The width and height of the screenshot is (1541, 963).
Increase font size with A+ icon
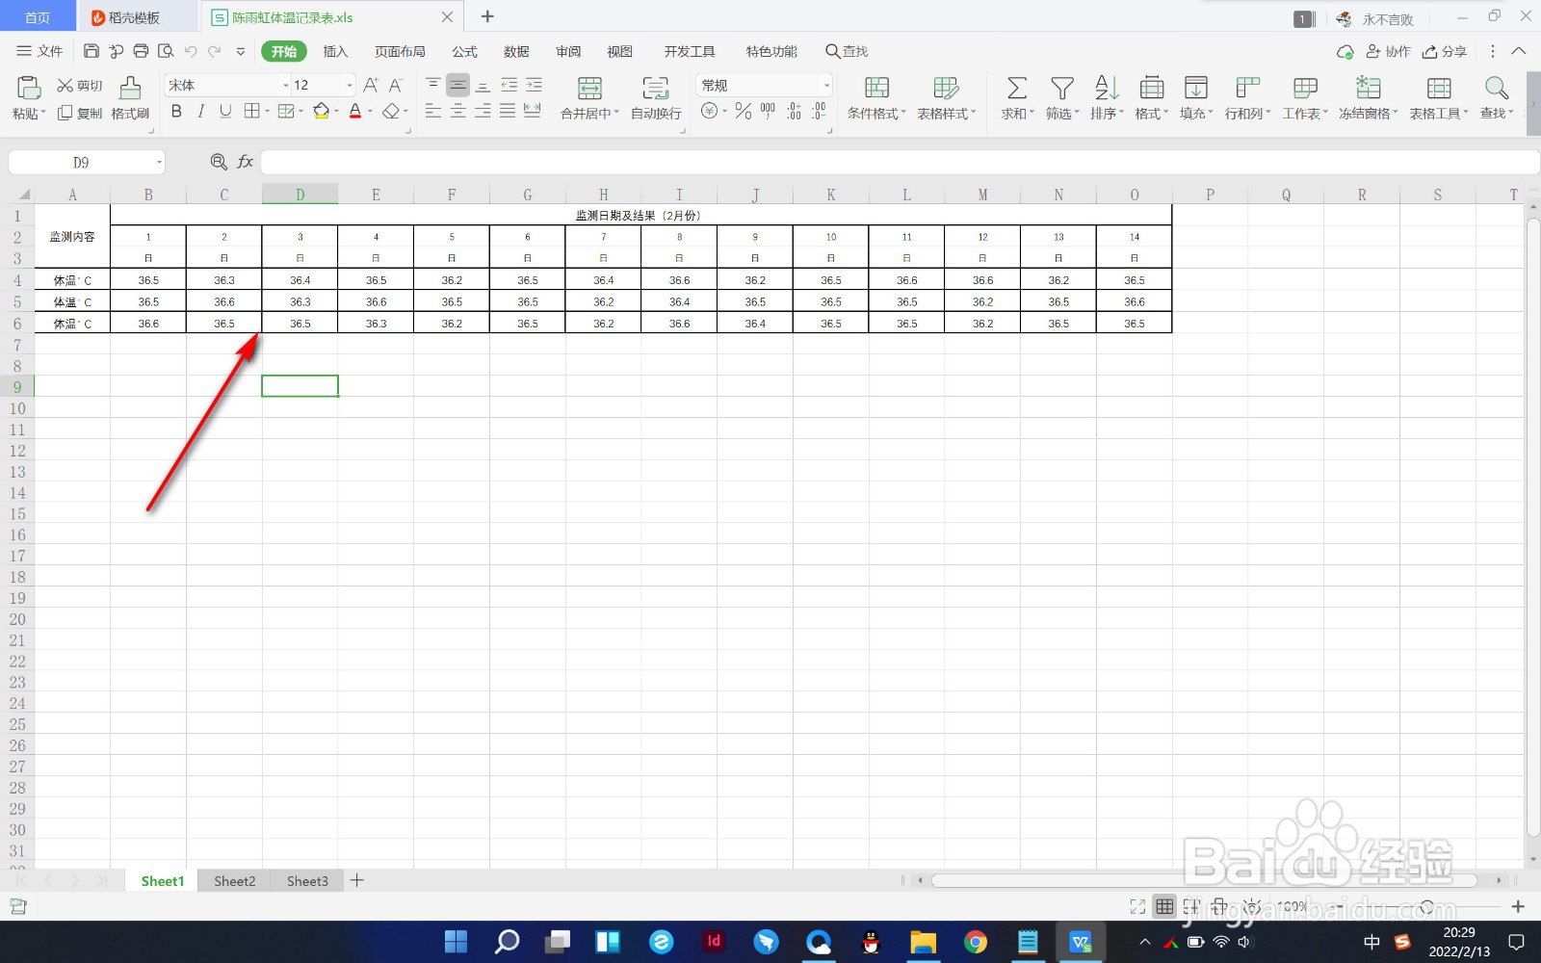(371, 85)
